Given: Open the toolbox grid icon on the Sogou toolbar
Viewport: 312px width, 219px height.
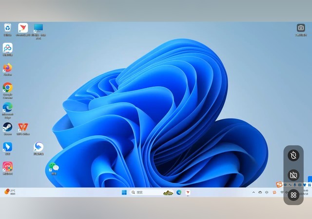Looking at the screenshot, I should [310, 185].
